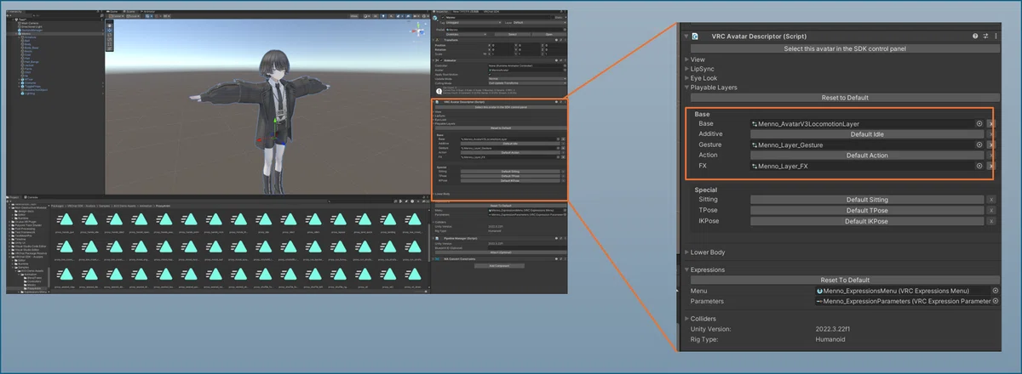This screenshot has width=1022, height=374.
Task: Select Directional Light in the Hierarchy
Action: tap(31, 26)
